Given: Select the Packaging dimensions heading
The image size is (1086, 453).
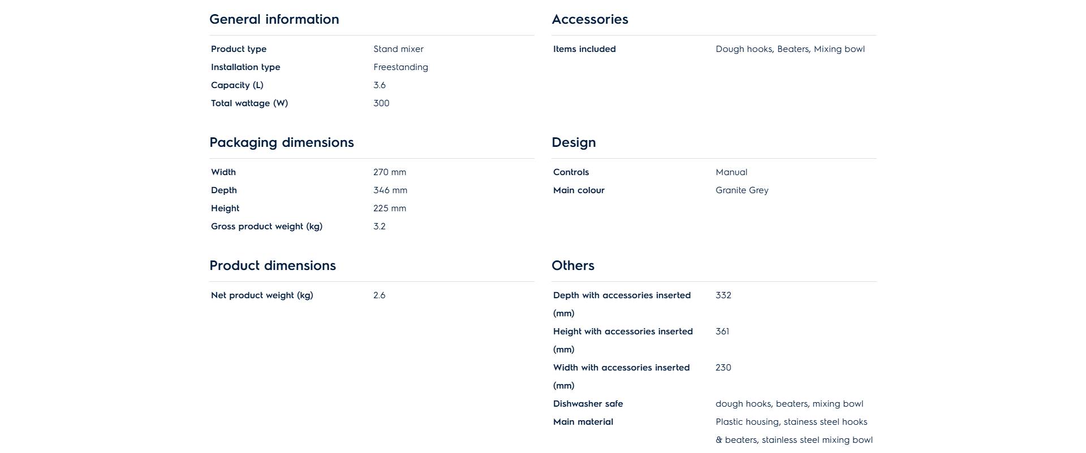Looking at the screenshot, I should pyautogui.click(x=281, y=142).
